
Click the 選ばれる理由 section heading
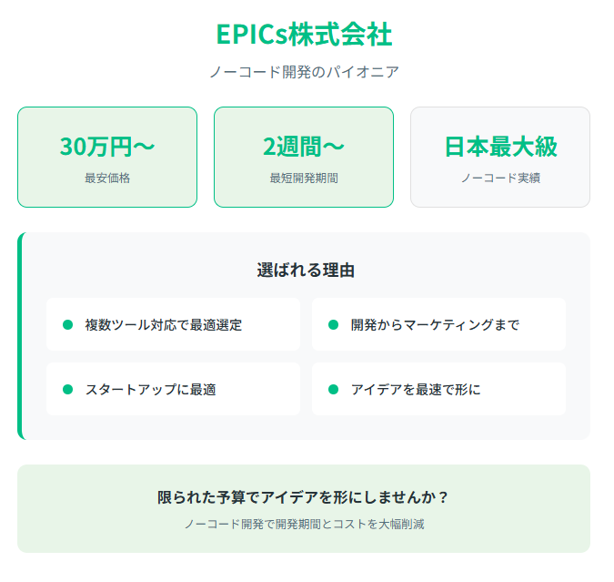306,271
